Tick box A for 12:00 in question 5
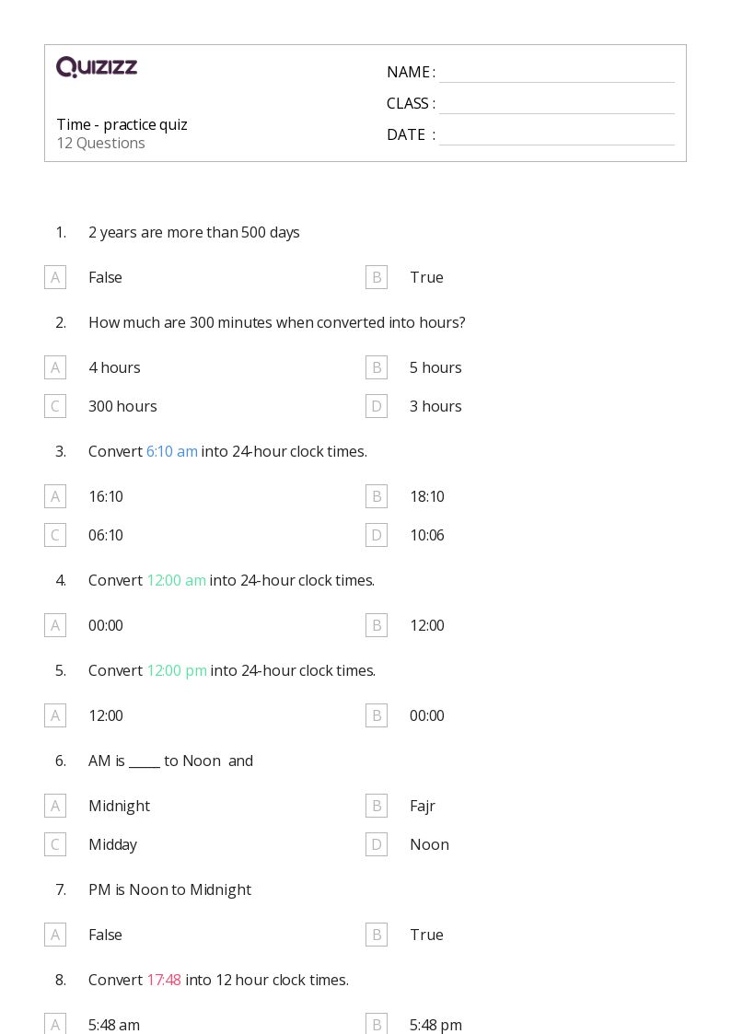Viewport: 731px width, 1034px height. tap(55, 715)
